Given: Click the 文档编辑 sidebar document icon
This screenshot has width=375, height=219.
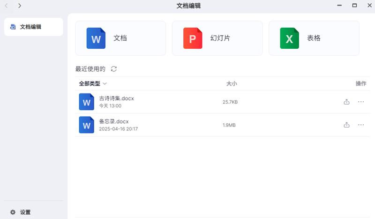Looking at the screenshot, I should point(13,27).
